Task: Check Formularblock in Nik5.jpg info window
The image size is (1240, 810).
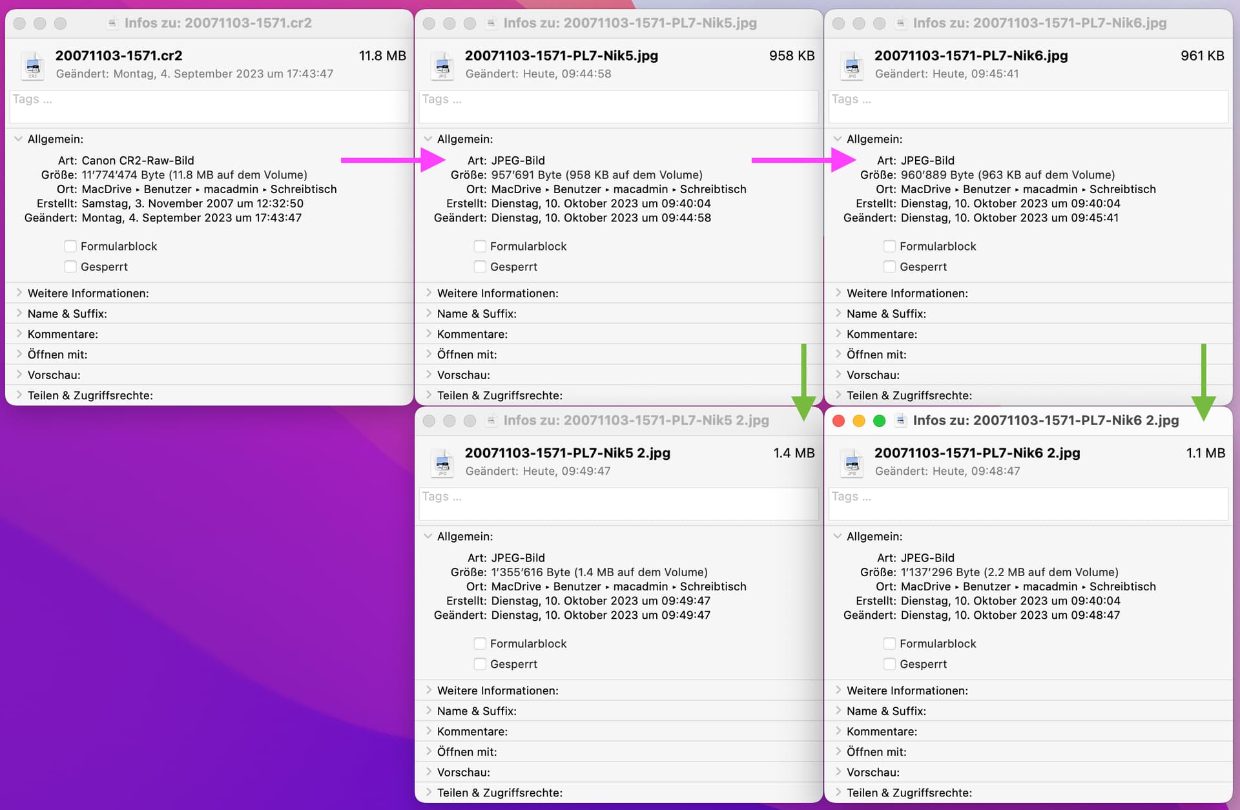Action: tap(480, 246)
